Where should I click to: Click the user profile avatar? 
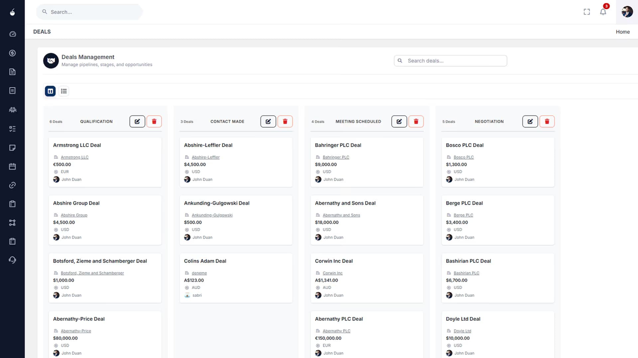[x=627, y=12]
